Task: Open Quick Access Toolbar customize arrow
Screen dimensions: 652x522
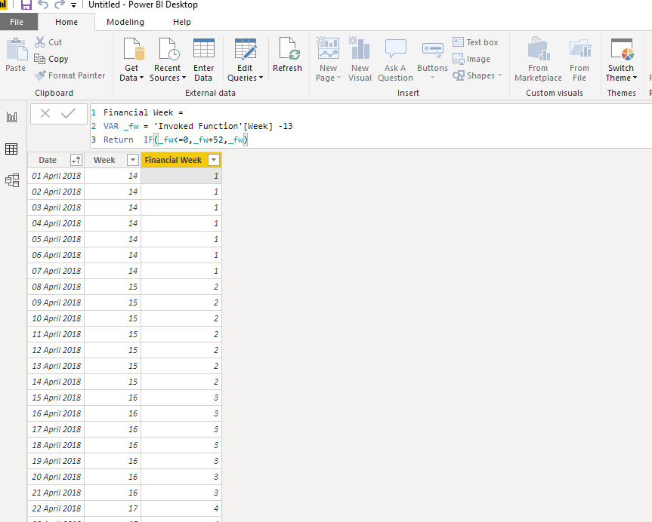Action: (73, 5)
